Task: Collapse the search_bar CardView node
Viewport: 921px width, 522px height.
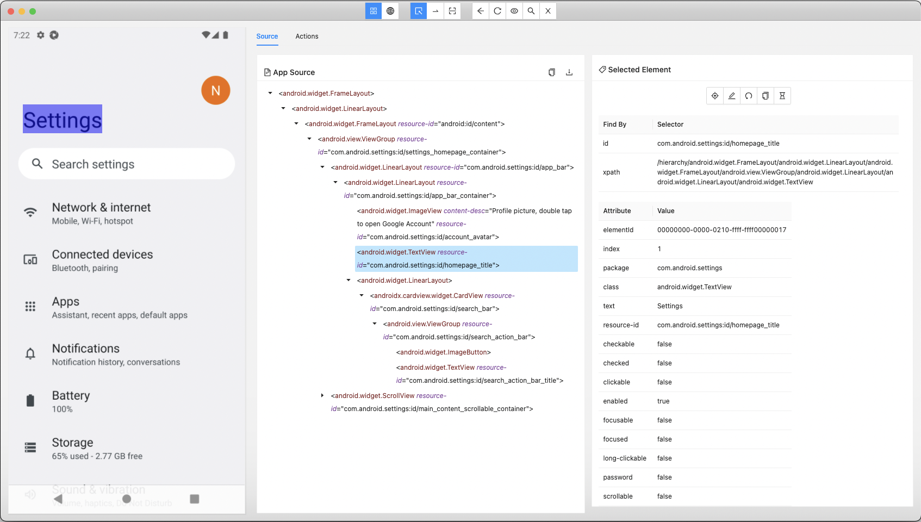Action: point(362,296)
